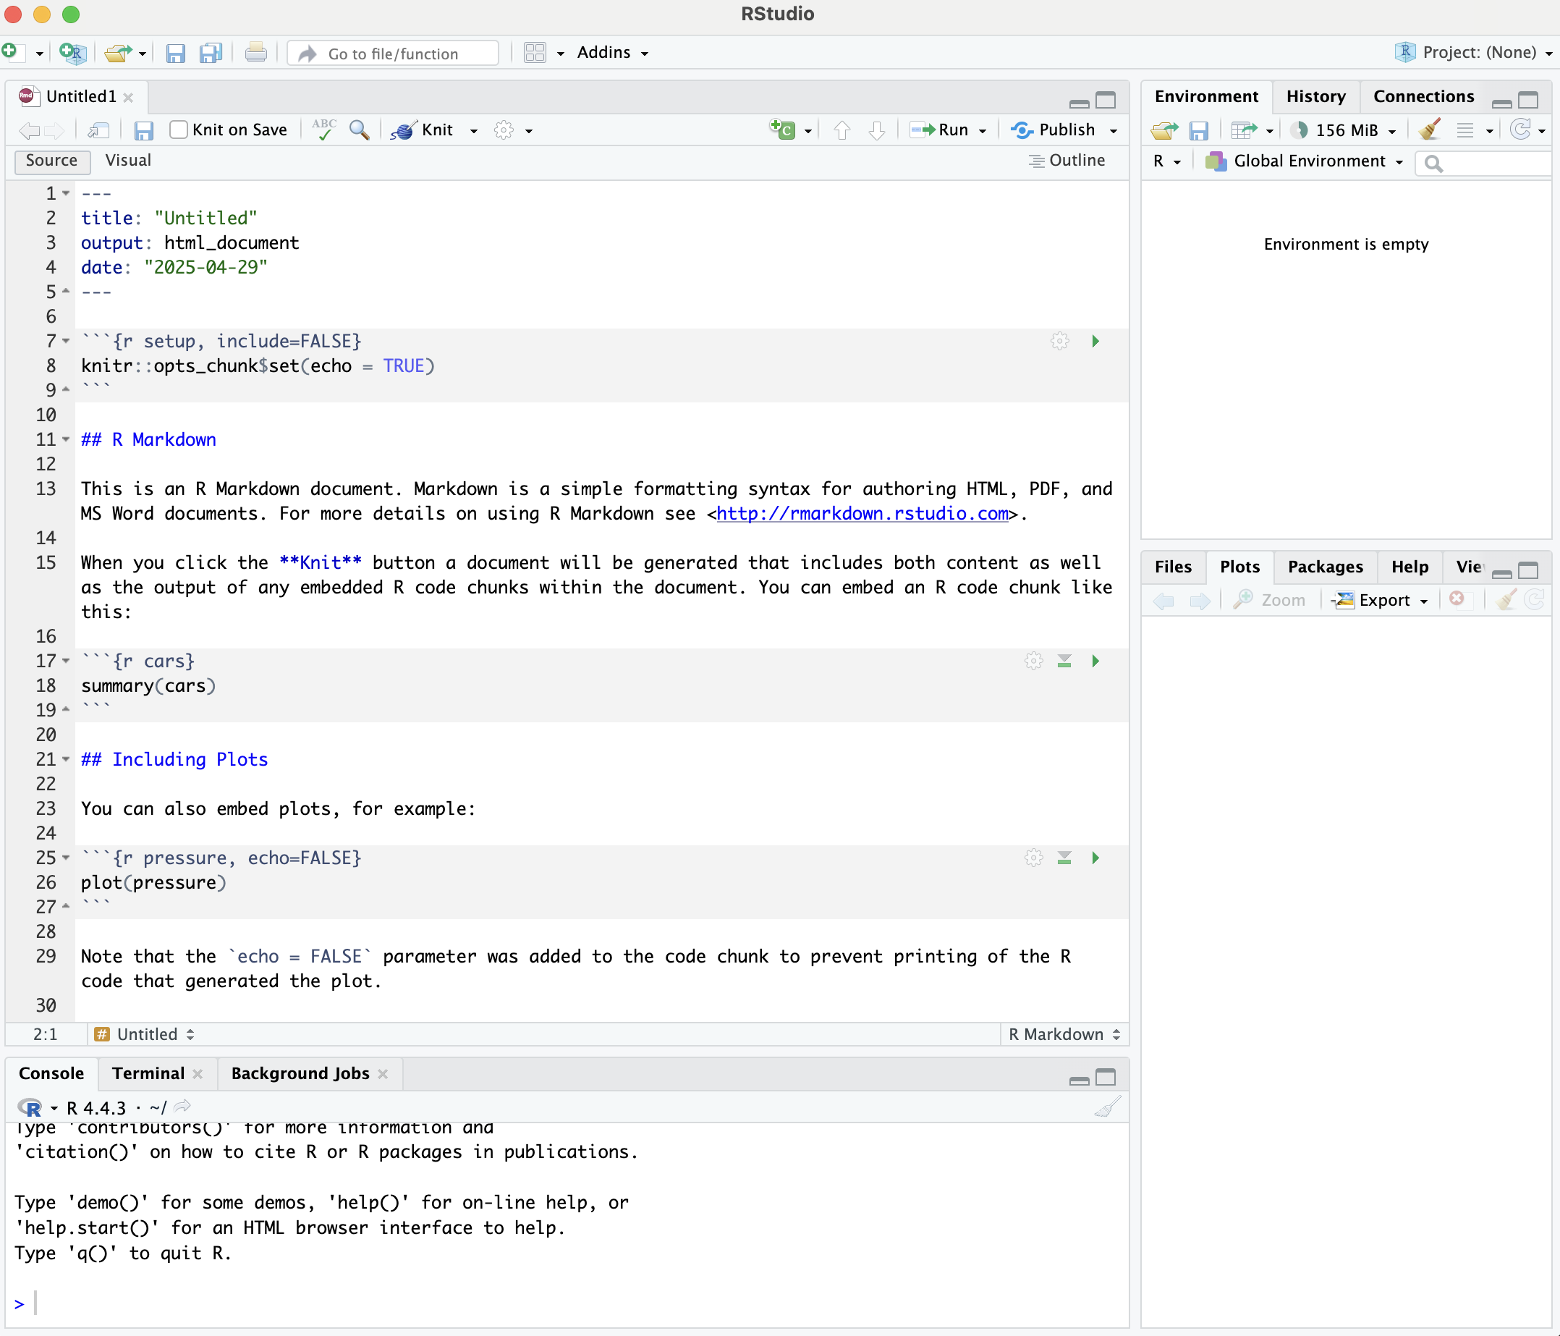
Task: Switch to the Terminal tab
Action: [148, 1073]
